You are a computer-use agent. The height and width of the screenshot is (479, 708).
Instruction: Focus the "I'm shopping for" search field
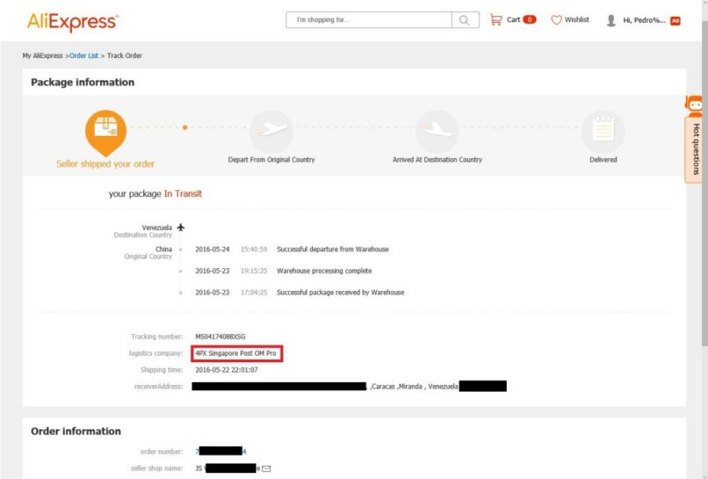tap(368, 20)
